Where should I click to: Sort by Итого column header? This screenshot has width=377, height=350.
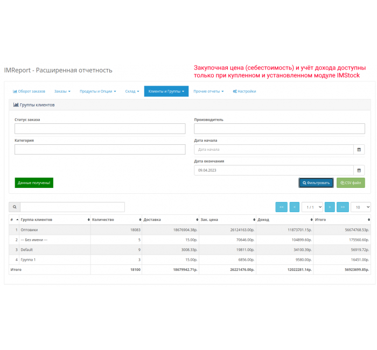coord(342,220)
